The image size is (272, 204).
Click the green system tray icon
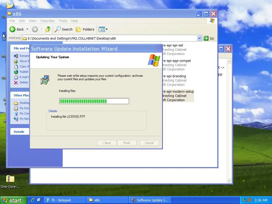244,200
